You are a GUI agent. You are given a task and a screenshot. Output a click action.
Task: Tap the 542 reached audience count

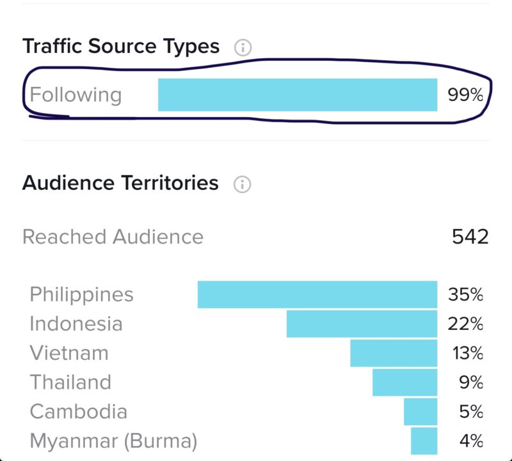point(470,237)
